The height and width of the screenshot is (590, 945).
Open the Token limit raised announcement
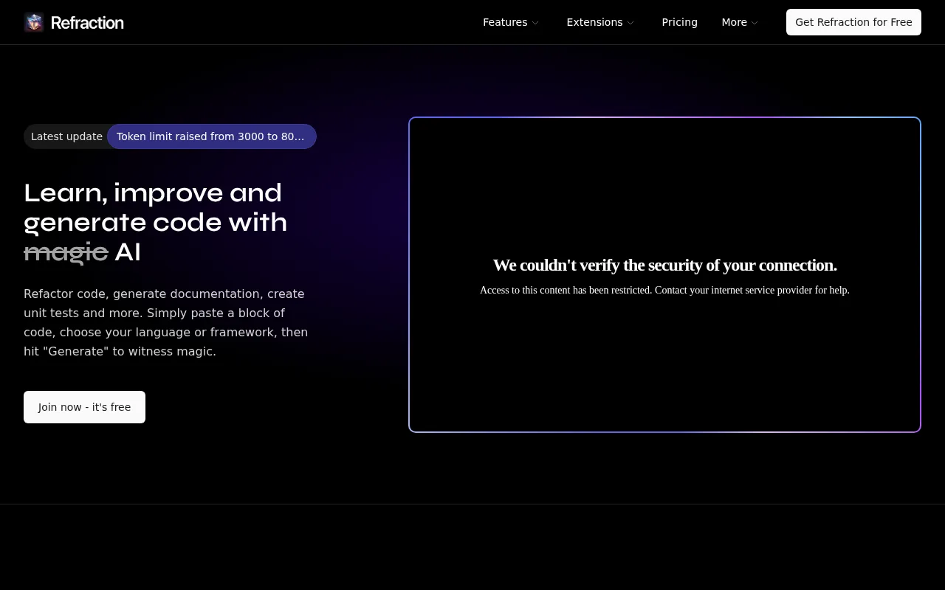point(211,136)
